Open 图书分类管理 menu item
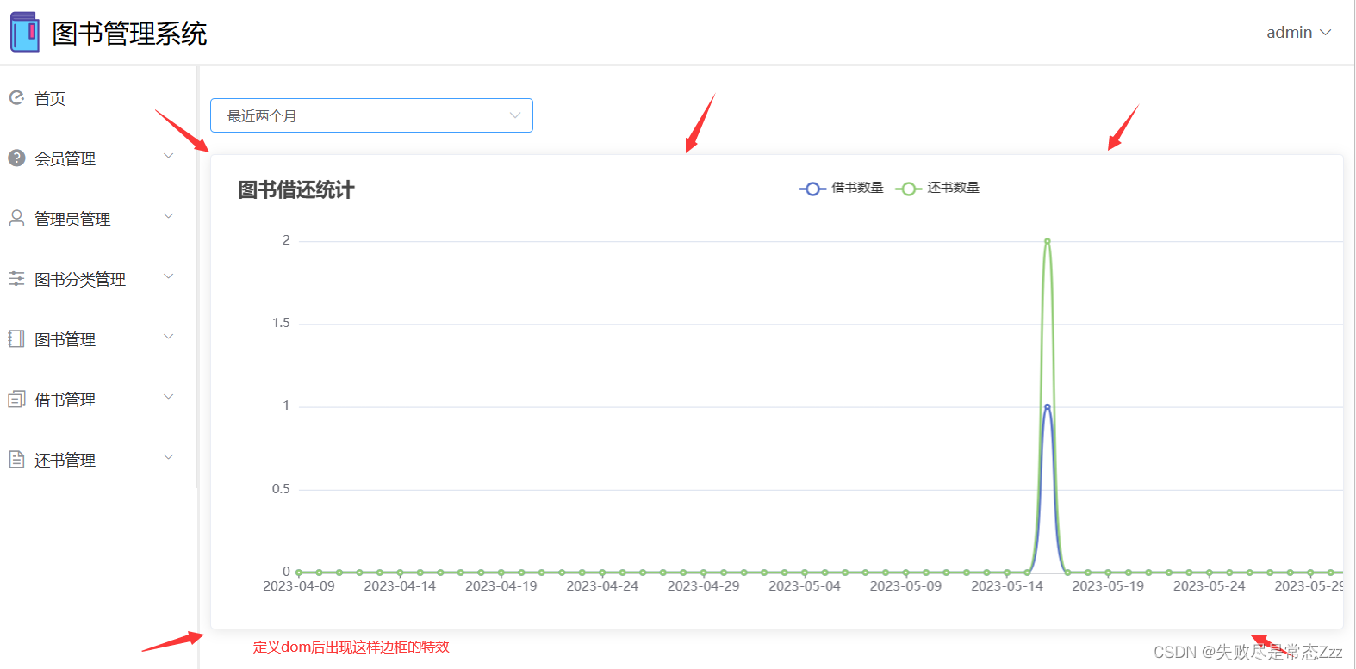 click(x=97, y=279)
